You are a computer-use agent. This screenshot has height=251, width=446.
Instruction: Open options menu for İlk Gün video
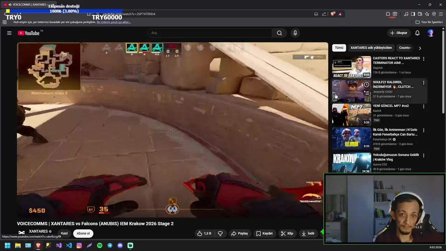click(x=424, y=130)
